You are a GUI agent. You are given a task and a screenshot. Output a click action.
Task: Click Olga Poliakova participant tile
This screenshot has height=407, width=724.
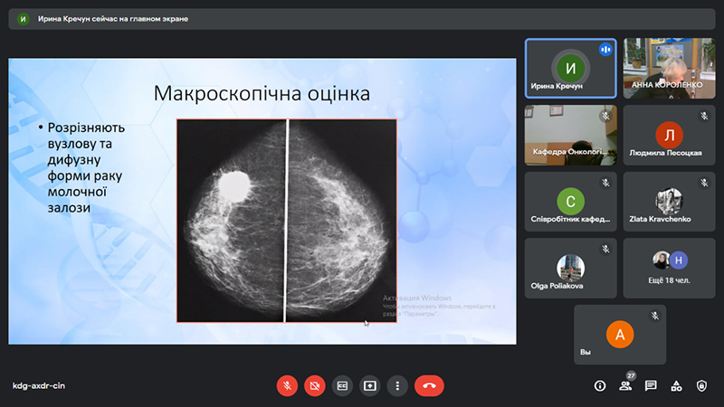(x=570, y=268)
